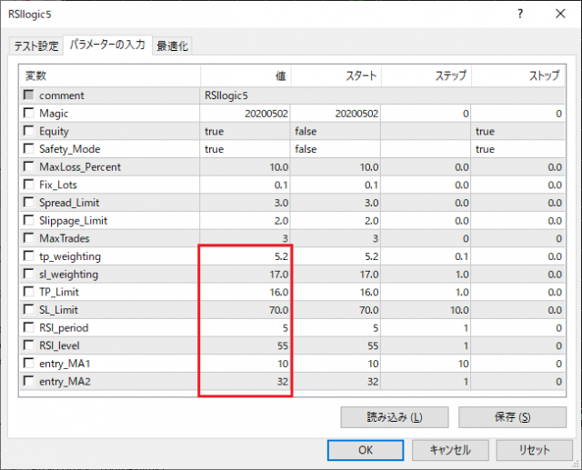
Task: Click the リセット reset button
Action: point(534,450)
